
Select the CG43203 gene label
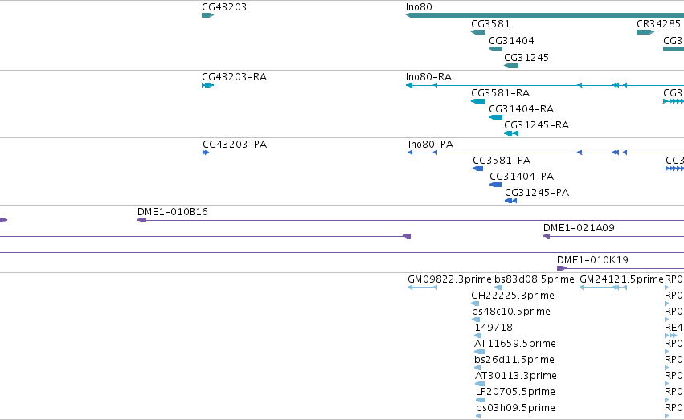pyautogui.click(x=224, y=7)
